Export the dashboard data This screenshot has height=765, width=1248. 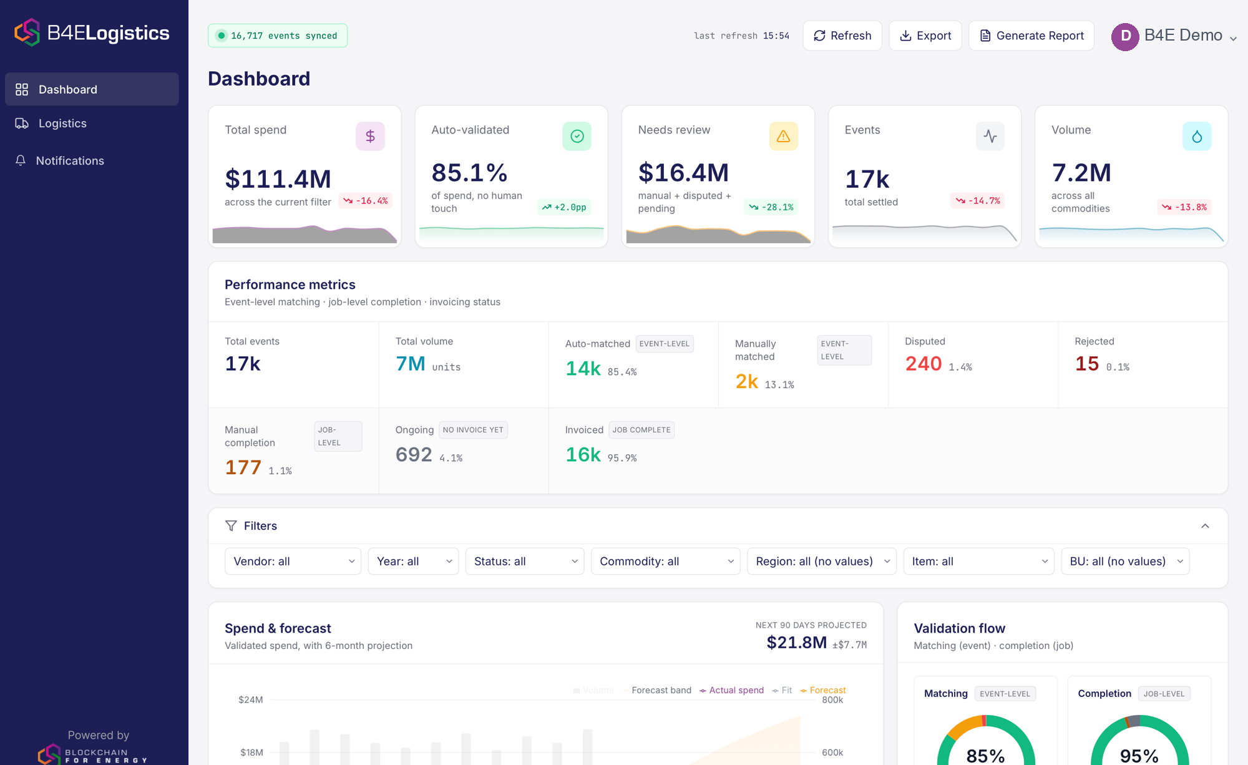tap(925, 36)
